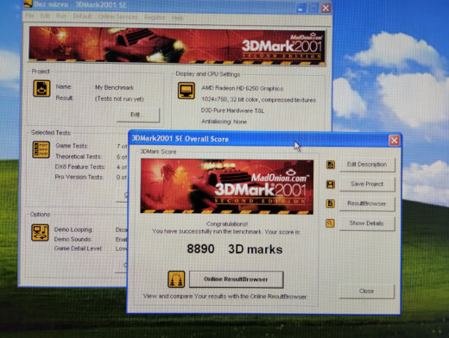Image resolution: width=449 pixels, height=338 pixels.
Task: Click the Show Details button
Action: [366, 223]
